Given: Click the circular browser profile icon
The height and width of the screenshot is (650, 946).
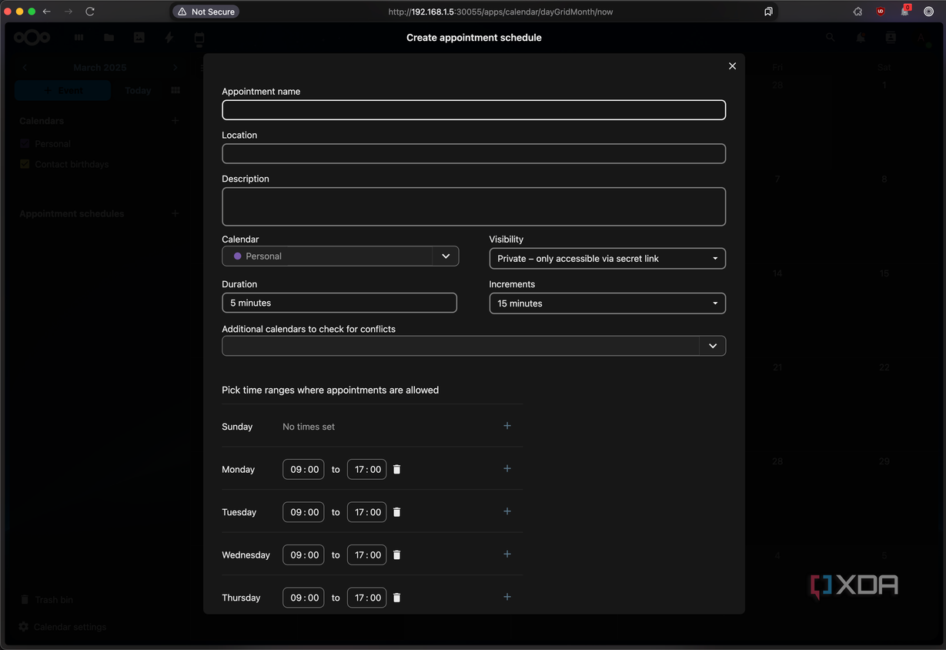Looking at the screenshot, I should point(929,12).
